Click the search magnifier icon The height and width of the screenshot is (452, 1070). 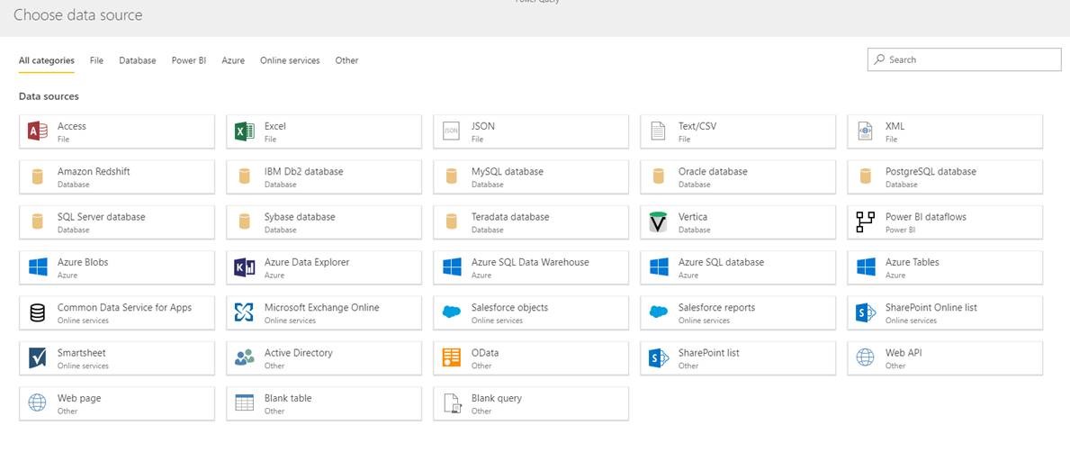(x=879, y=59)
